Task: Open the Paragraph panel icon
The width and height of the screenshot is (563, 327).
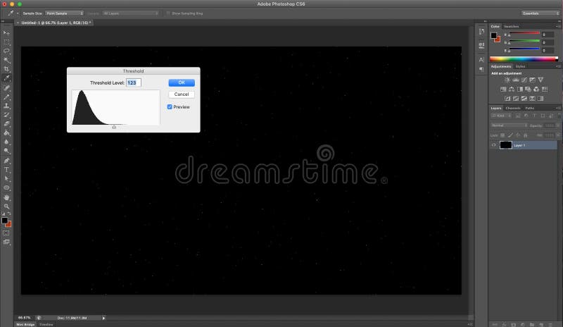Action: (481, 69)
